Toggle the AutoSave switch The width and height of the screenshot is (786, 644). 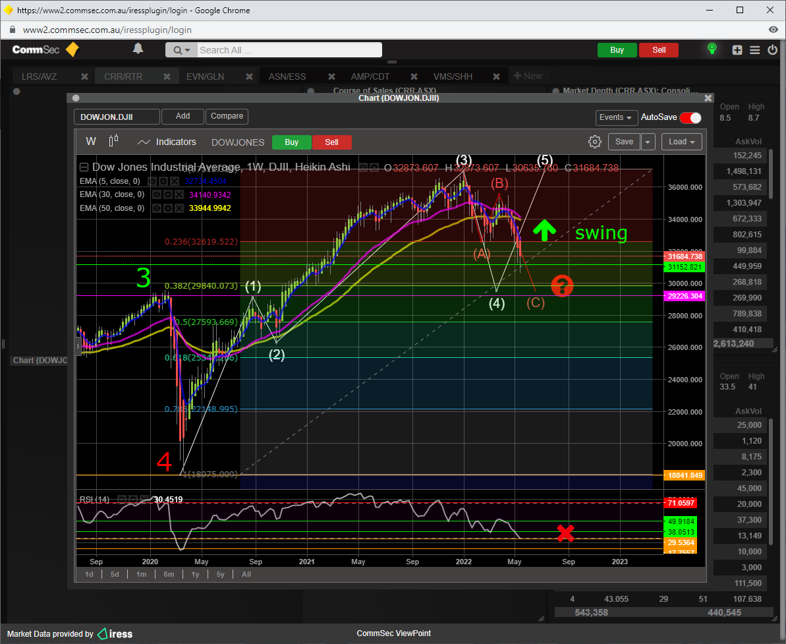coord(690,118)
